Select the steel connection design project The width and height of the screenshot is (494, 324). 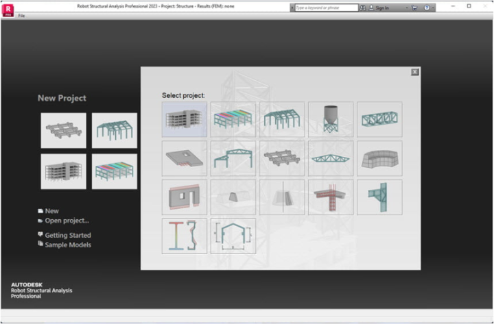tap(379, 197)
